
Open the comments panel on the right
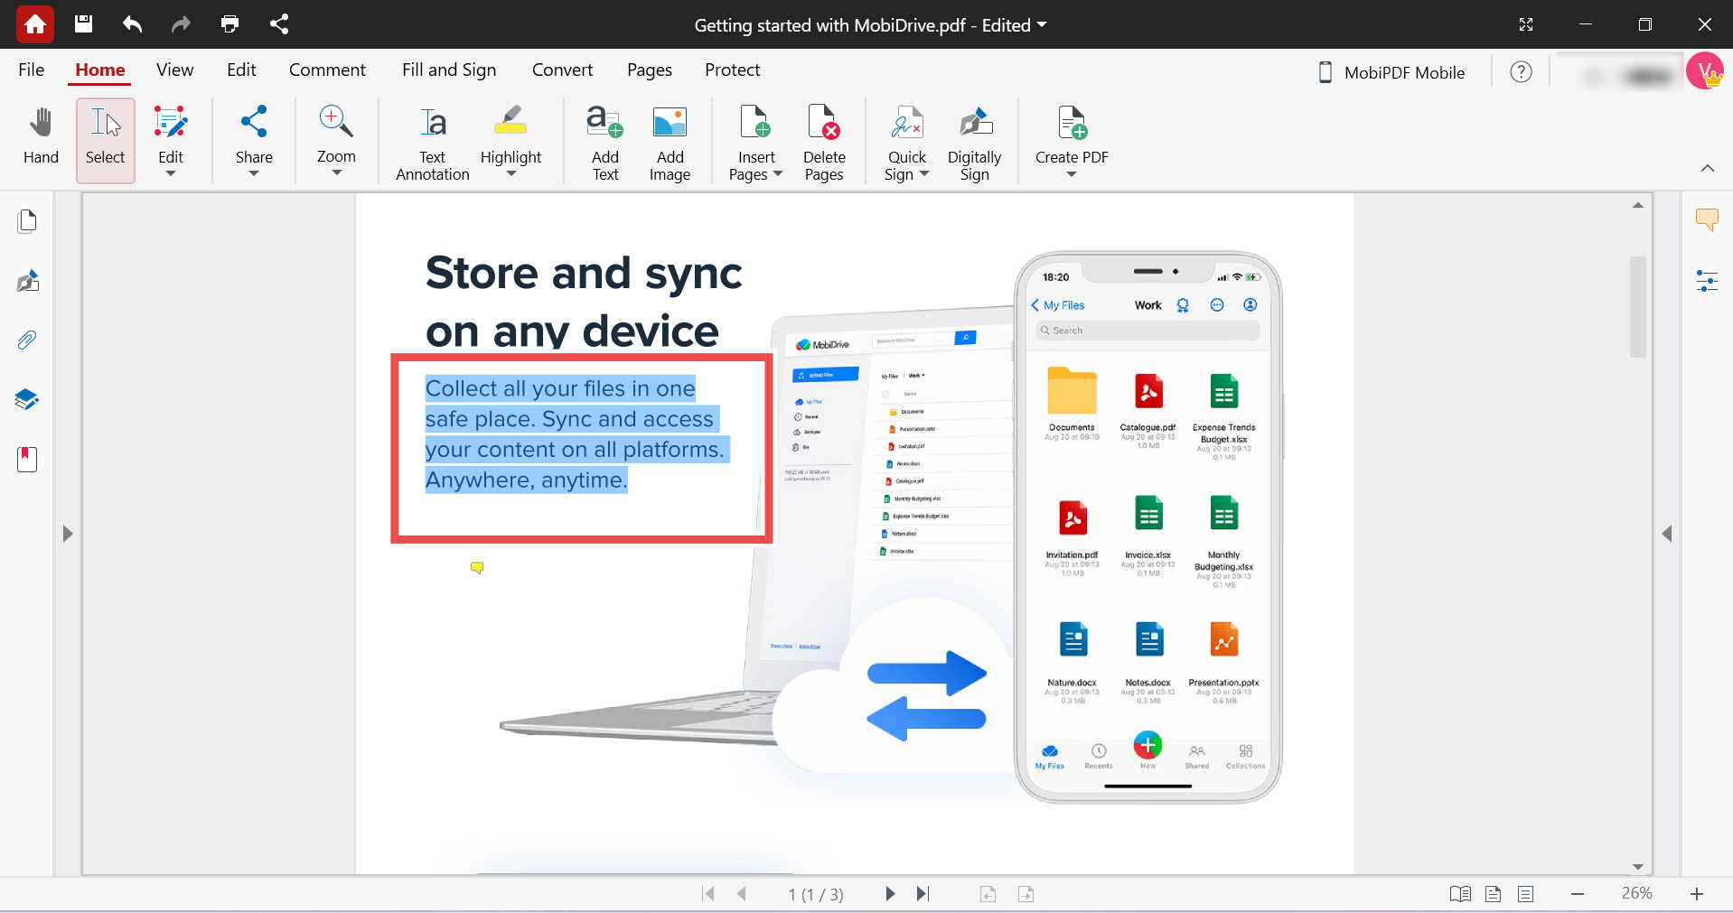(x=1707, y=219)
